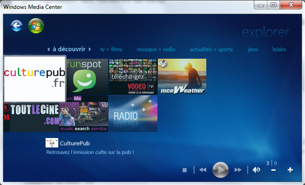Screen dimensions: 305x185
Task: Fast forward with the double-right arrows
Action: click(238, 170)
